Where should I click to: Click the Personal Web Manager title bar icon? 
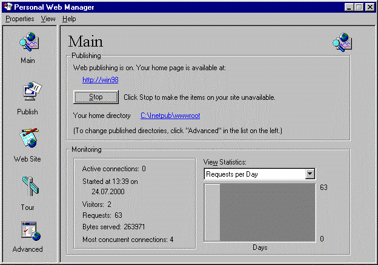pyautogui.click(x=8, y=7)
